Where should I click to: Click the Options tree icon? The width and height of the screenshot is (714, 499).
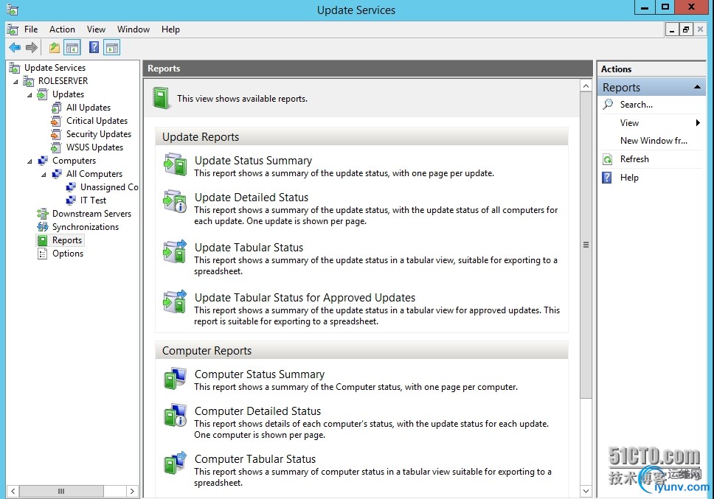(x=42, y=254)
